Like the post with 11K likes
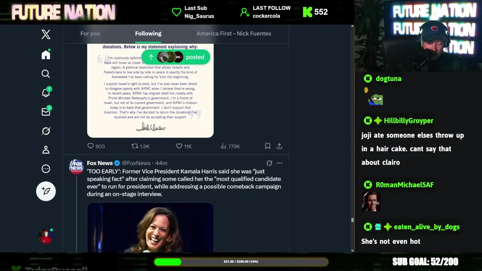Viewport: 482px width, 271px height. point(184,146)
